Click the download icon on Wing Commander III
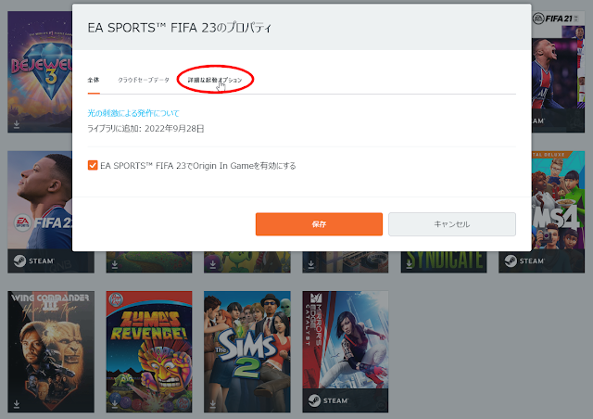Viewport: 593px width, 419px height. coord(17,404)
